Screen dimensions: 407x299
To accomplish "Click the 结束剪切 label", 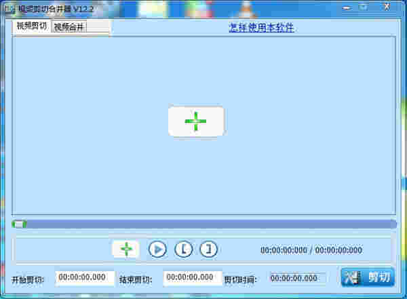I will pos(136,280).
